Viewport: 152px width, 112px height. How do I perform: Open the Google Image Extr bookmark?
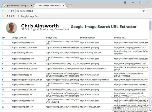pyautogui.click(x=28, y=16)
